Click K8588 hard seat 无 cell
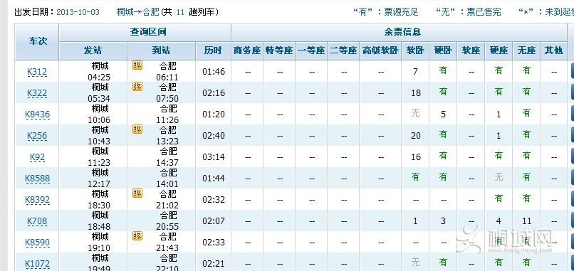This screenshot has width=574, height=271. click(499, 177)
